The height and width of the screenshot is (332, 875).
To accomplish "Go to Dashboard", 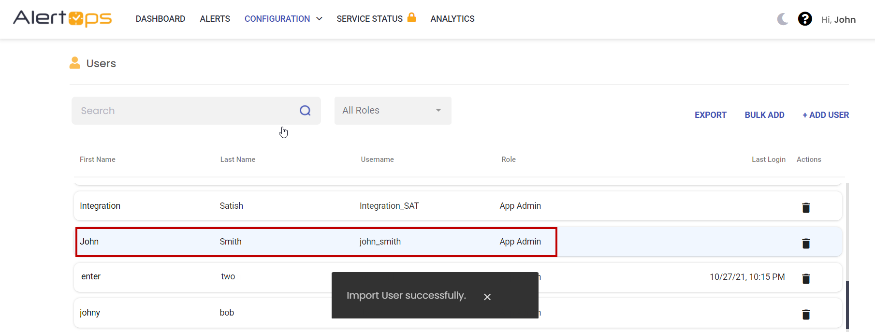I will point(160,19).
